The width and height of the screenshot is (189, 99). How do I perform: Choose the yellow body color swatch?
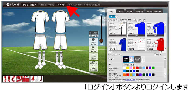tap(127, 68)
